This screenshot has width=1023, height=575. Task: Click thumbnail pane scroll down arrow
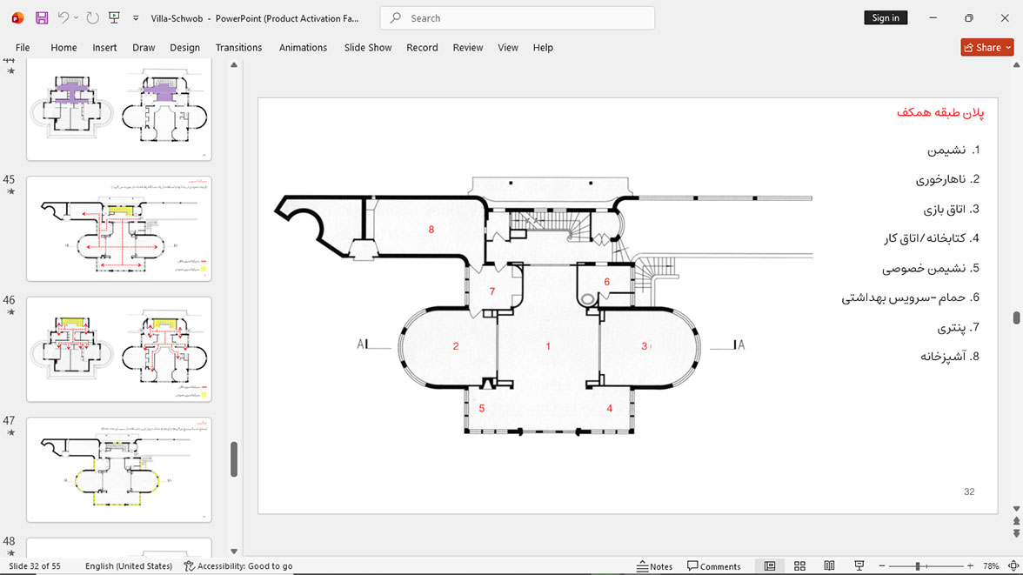[x=233, y=552]
